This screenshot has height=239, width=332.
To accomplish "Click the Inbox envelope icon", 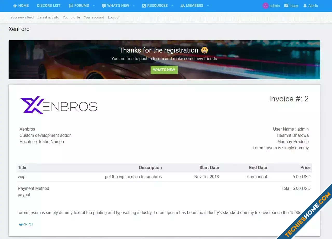I will tap(286, 5).
